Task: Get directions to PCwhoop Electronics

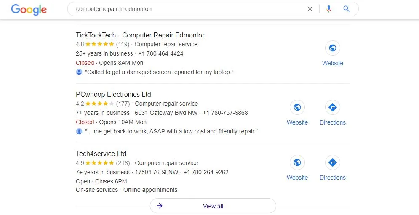Action: click(333, 107)
